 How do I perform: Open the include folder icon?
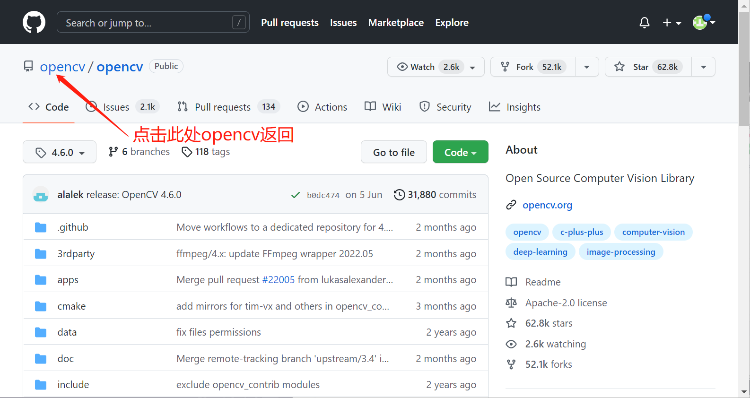tap(41, 385)
